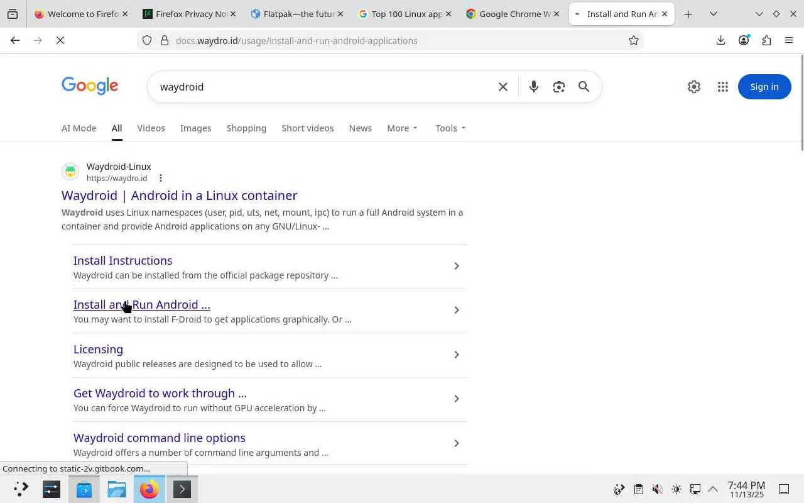Go back to the previous page
The image size is (804, 503).
15,40
